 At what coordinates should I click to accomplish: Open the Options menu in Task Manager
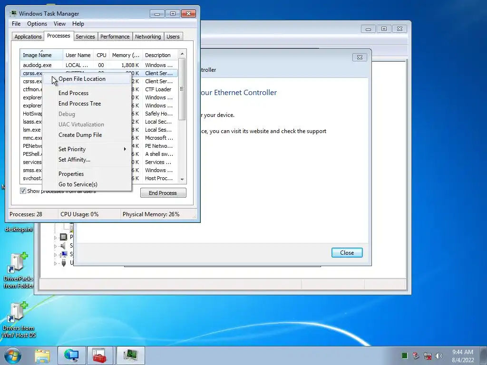pos(37,24)
